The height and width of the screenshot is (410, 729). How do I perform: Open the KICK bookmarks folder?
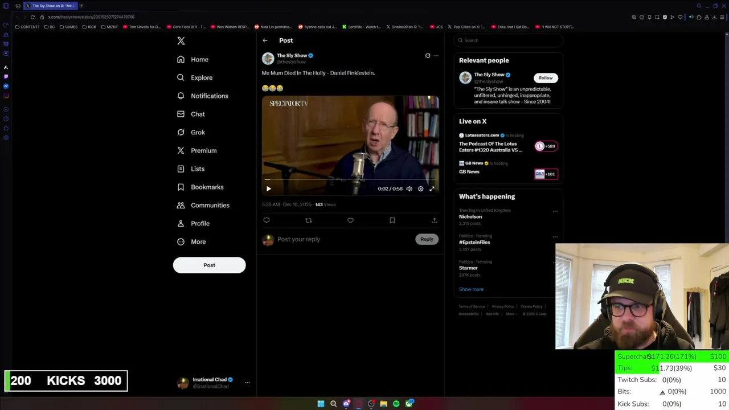click(89, 27)
